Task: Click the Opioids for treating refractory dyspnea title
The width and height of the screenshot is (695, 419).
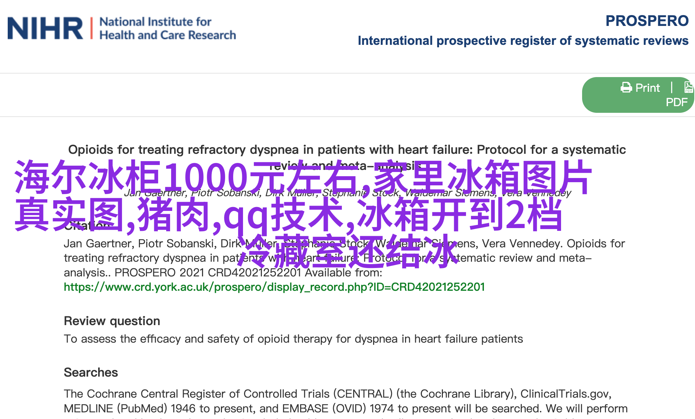Action: (346, 150)
